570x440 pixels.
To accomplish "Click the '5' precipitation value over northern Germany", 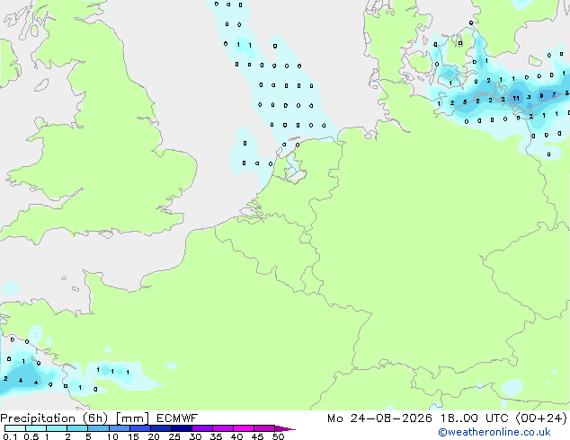I will click(x=465, y=102).
